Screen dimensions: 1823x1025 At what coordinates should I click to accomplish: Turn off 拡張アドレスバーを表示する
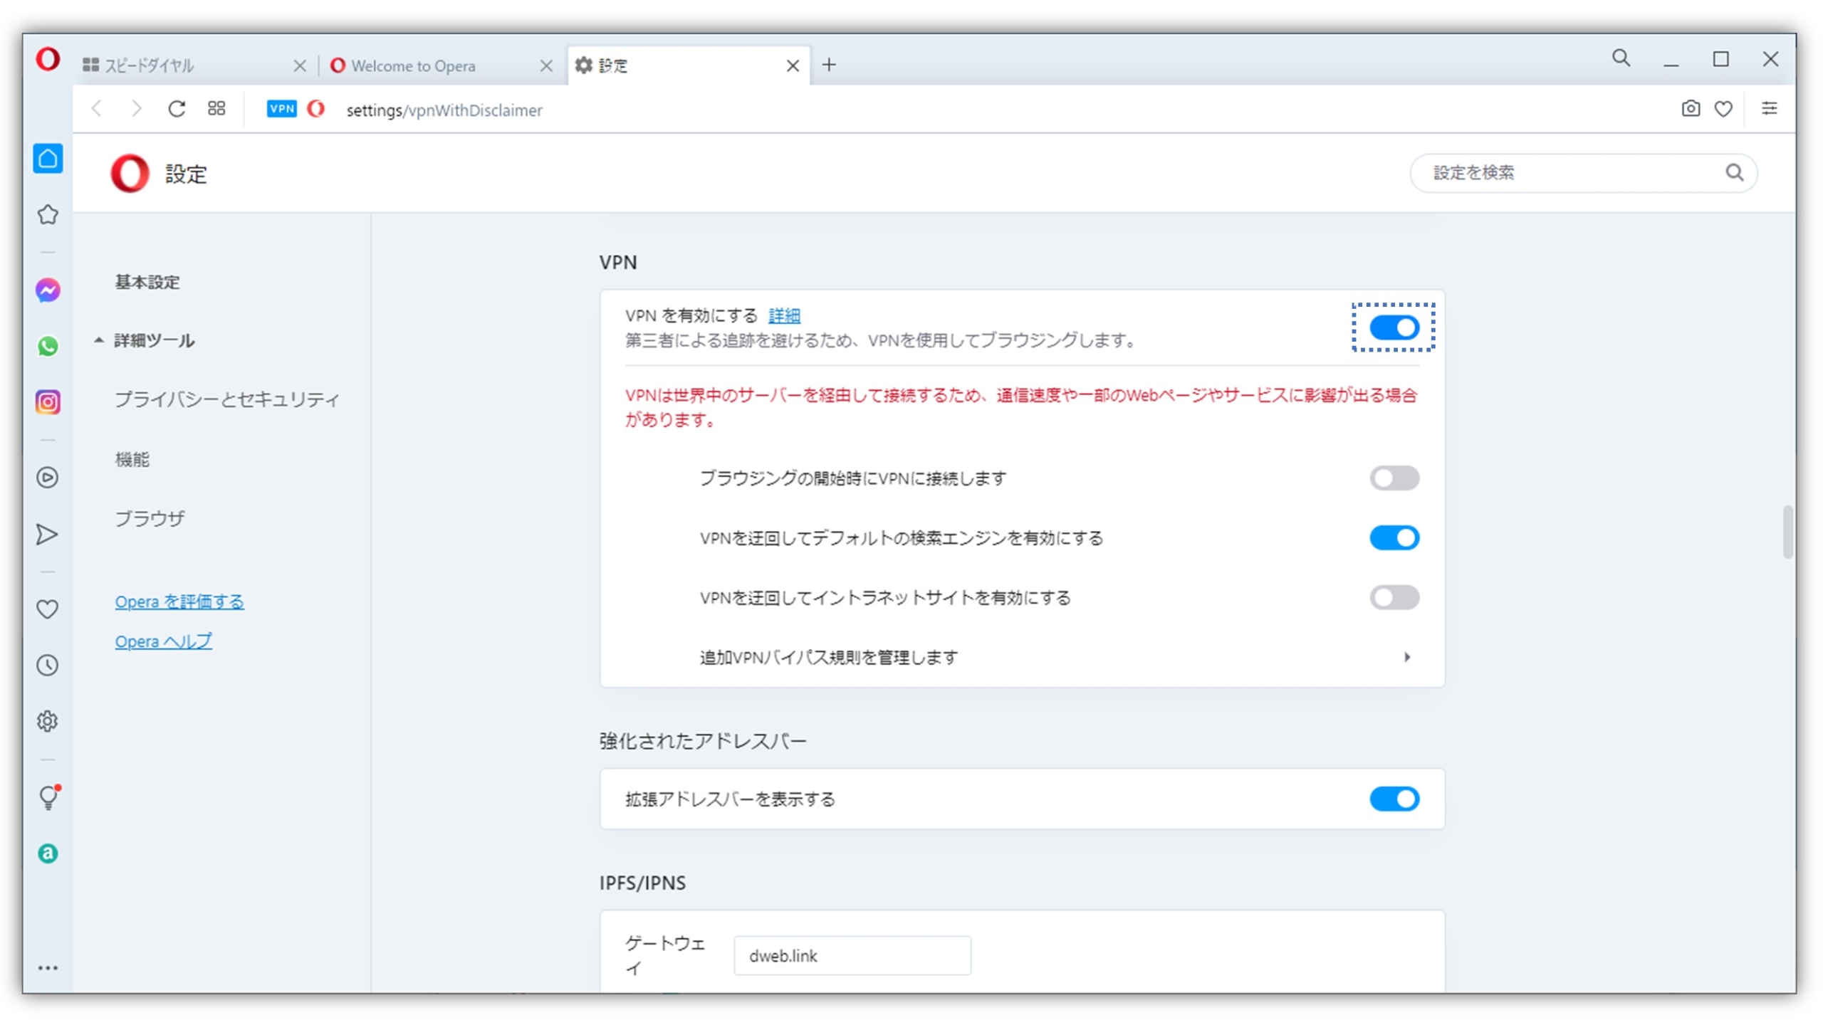[1394, 799]
